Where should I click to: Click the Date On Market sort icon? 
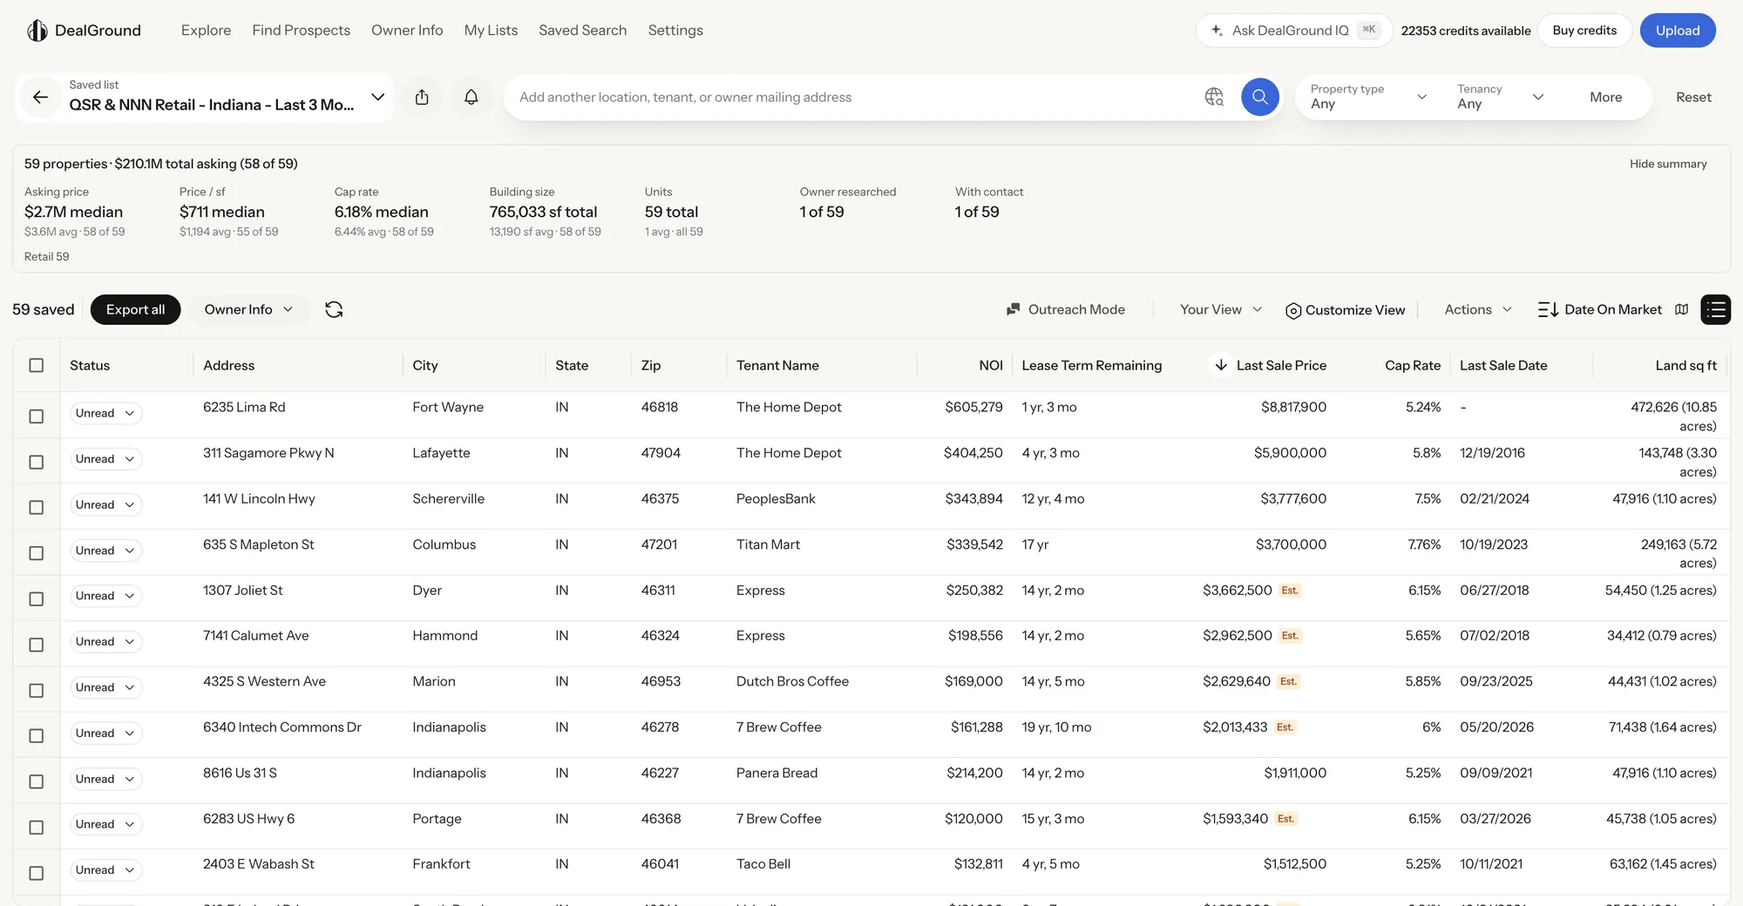[x=1548, y=309]
